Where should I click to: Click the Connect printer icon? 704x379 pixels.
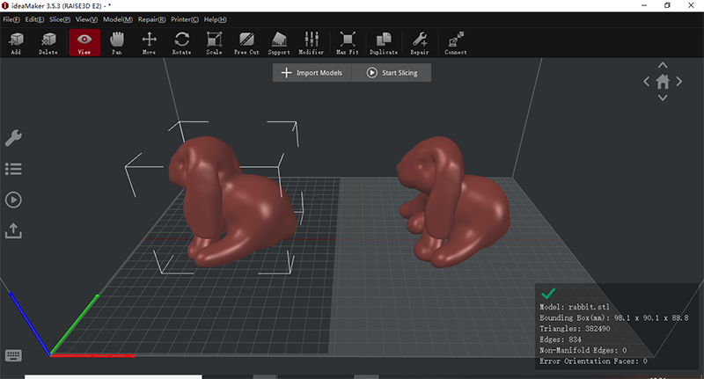[x=456, y=43]
